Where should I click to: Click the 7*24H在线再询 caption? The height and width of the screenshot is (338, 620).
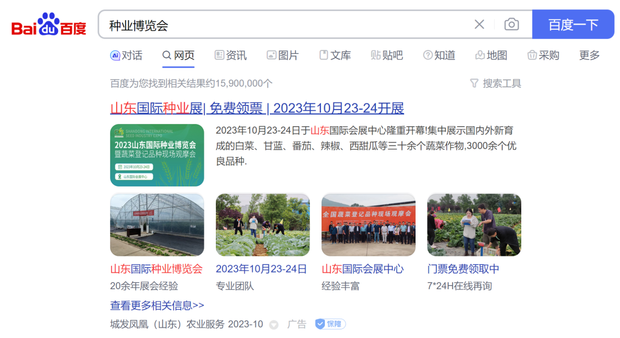(x=459, y=286)
